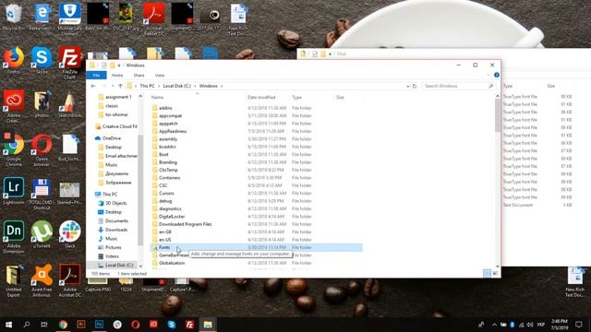Click Local Disk (C:) in breadcrumb path
The image size is (591, 332).
pos(176,86)
